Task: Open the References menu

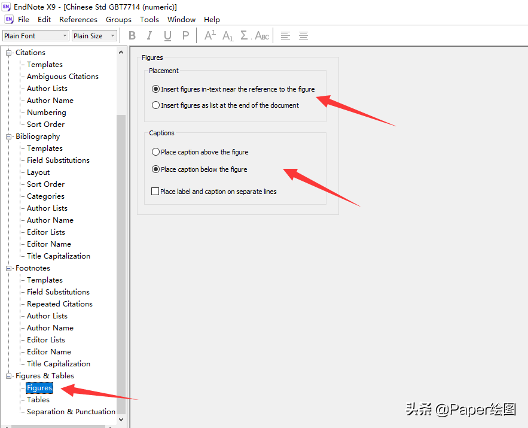Action: click(78, 20)
